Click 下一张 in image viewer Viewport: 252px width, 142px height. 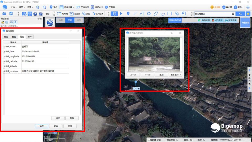(147, 75)
